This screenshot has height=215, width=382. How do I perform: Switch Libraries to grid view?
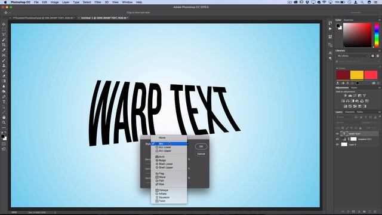coord(372,56)
